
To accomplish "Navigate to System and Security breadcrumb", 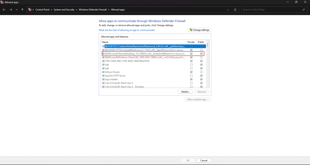I will click(x=64, y=10).
